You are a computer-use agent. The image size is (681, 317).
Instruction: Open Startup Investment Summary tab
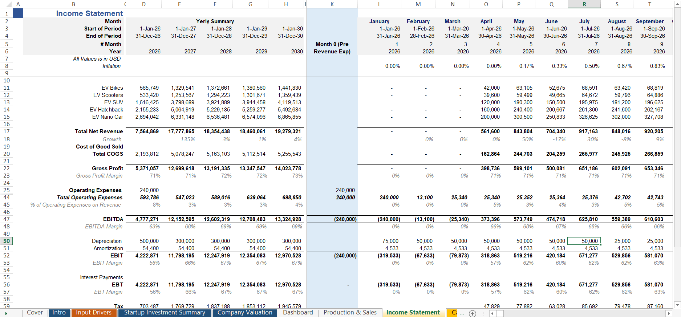pyautogui.click(x=165, y=313)
